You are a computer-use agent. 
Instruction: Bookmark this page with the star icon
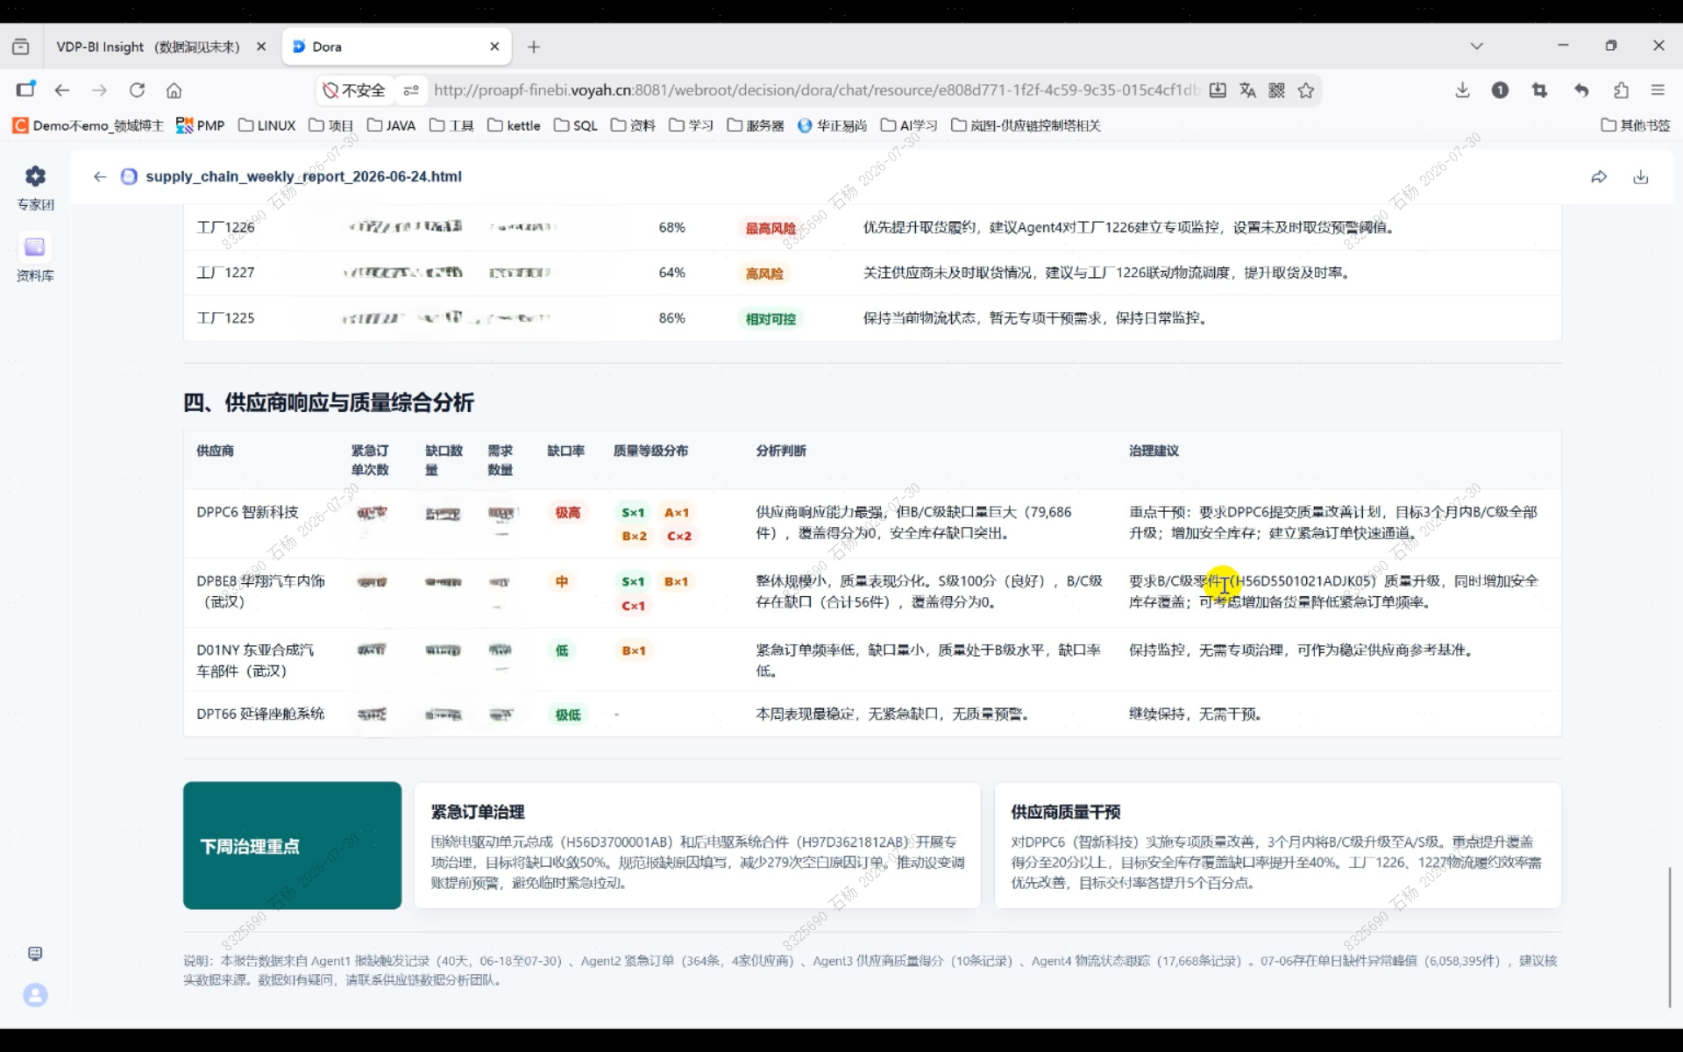(x=1306, y=90)
